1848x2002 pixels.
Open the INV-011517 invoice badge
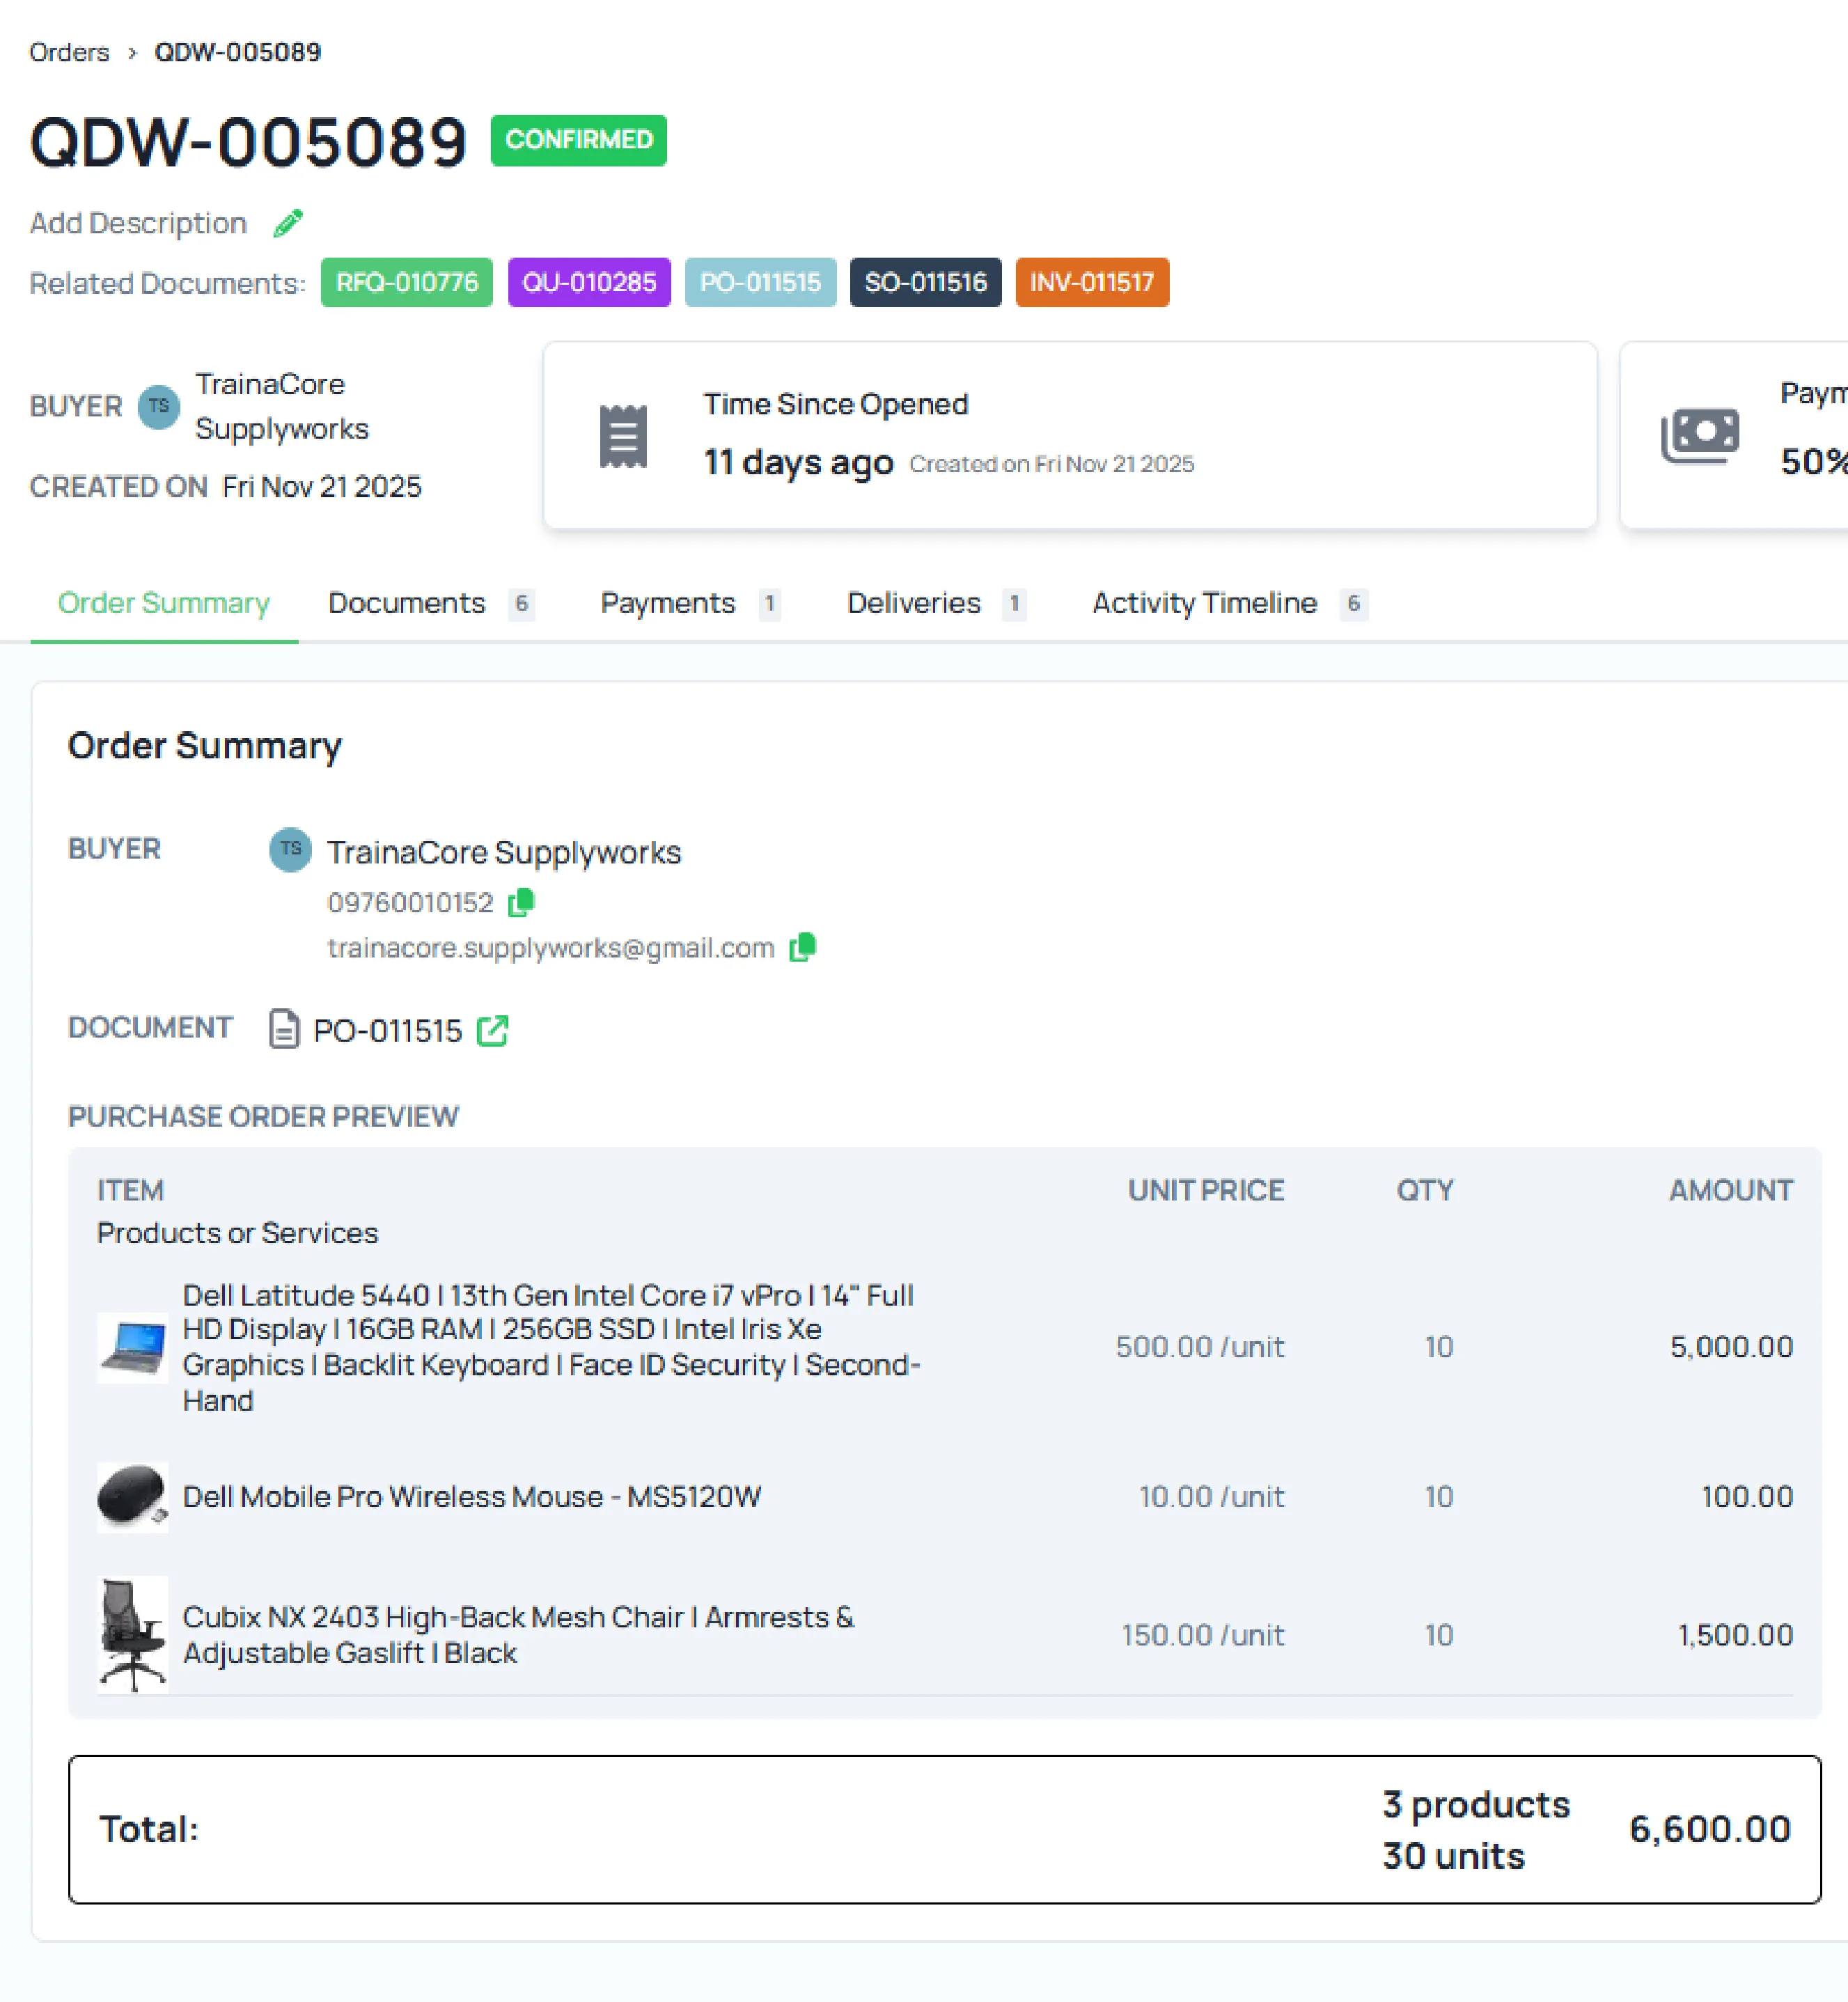click(1092, 283)
